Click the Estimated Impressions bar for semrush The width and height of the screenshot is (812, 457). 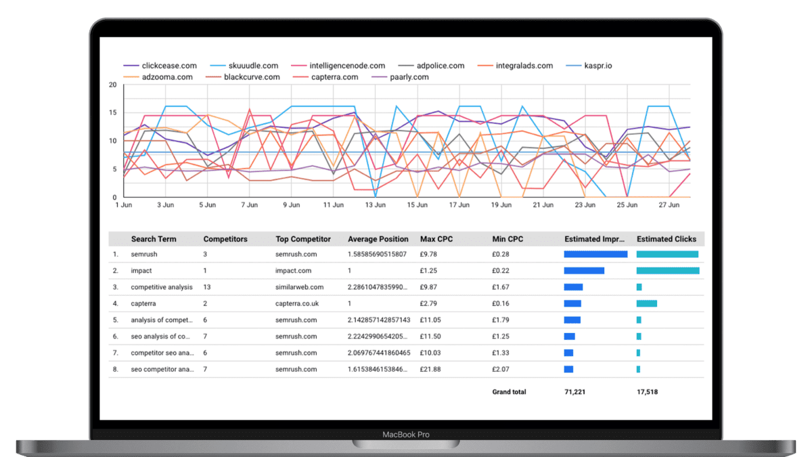[595, 255]
